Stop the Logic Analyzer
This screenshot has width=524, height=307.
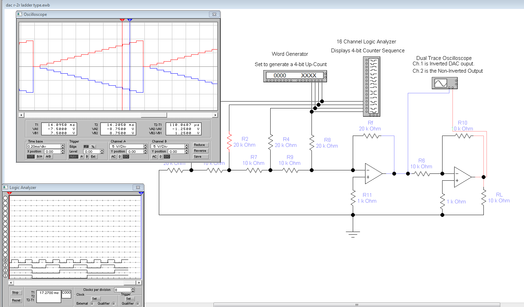click(16, 293)
